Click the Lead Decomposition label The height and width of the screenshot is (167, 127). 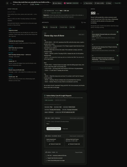(x=49, y=11)
